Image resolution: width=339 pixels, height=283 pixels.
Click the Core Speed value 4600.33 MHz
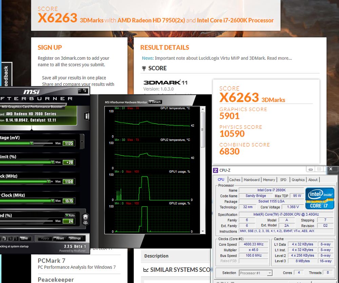pyautogui.click(x=254, y=244)
